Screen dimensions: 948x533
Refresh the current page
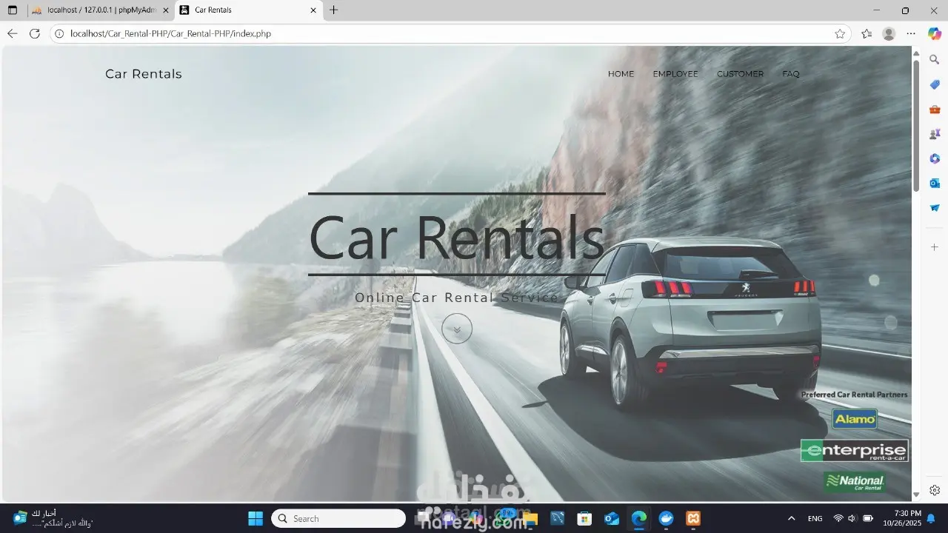tap(34, 33)
